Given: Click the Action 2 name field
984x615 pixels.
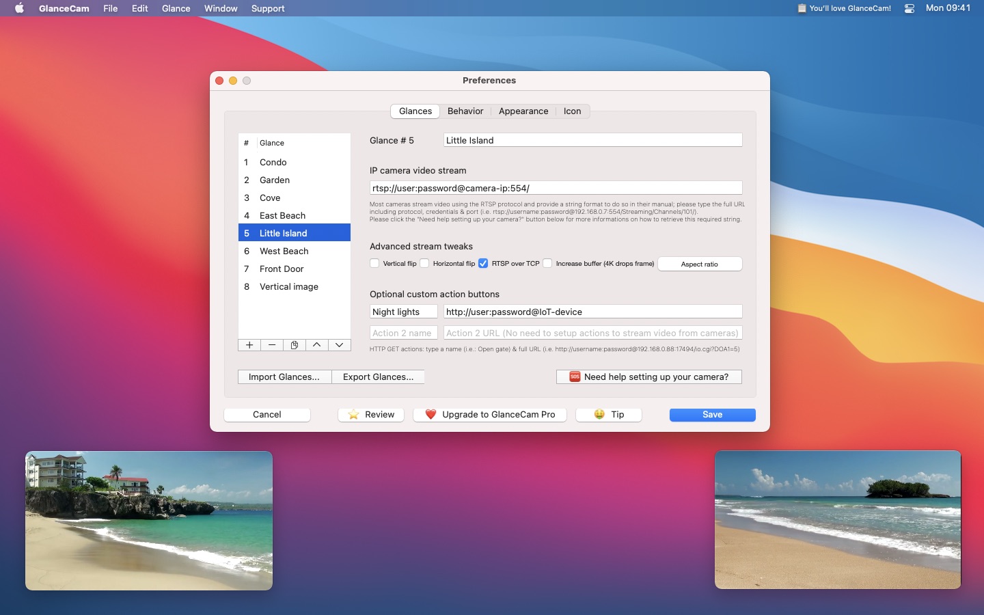Looking at the screenshot, I should [403, 333].
